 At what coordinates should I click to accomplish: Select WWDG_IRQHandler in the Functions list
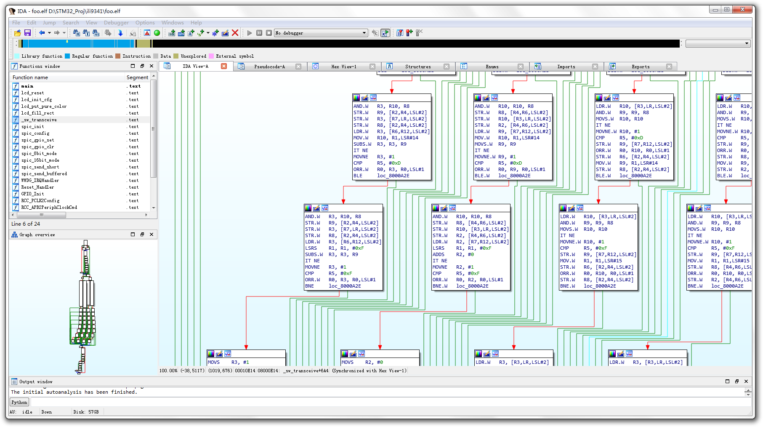tap(80, 180)
